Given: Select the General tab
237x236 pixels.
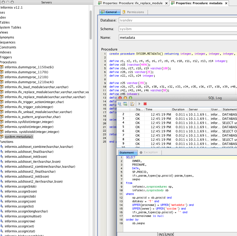Looking at the screenshot, I should pos(110,12).
